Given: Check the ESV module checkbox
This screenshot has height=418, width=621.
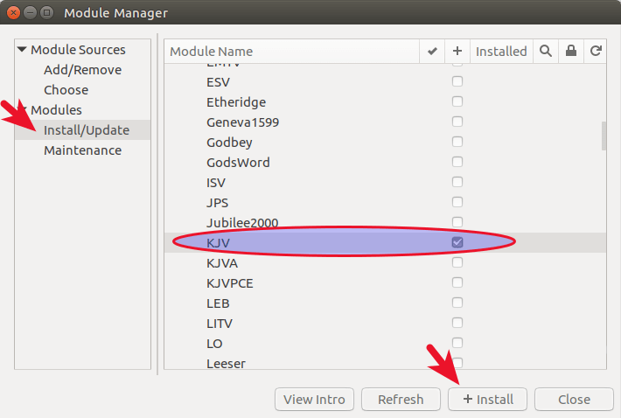Looking at the screenshot, I should point(457,81).
